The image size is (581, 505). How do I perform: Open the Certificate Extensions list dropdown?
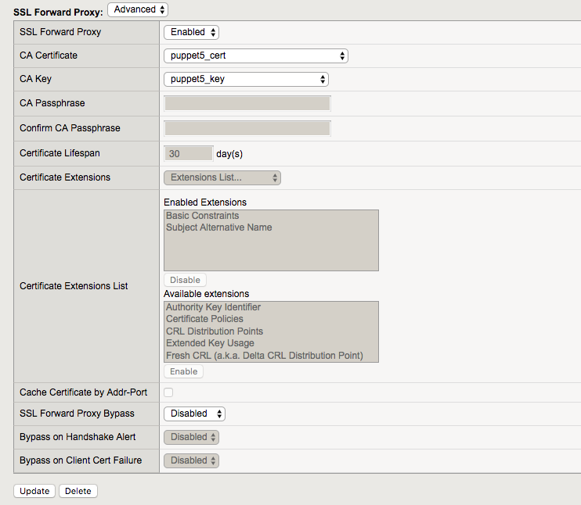coord(222,177)
